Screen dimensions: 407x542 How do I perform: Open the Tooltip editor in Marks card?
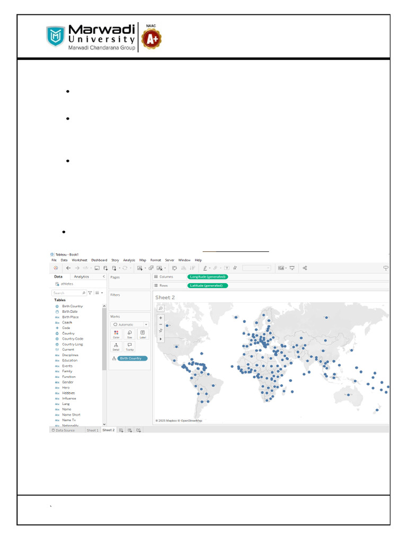point(129,346)
